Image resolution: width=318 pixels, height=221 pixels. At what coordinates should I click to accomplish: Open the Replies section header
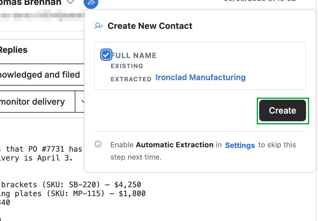(x=13, y=50)
